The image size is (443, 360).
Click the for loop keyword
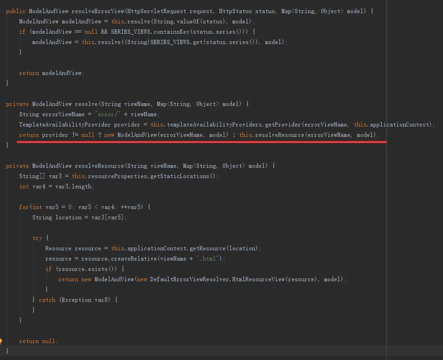point(23,207)
